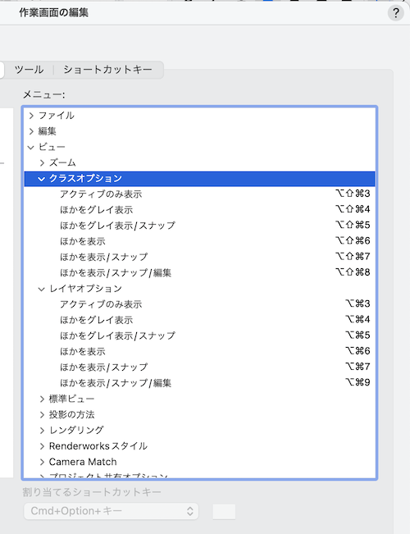Select ほかをグレイ表示 with shortcut ⌥⇧⌘4
The width and height of the screenshot is (410, 534).
(x=199, y=210)
